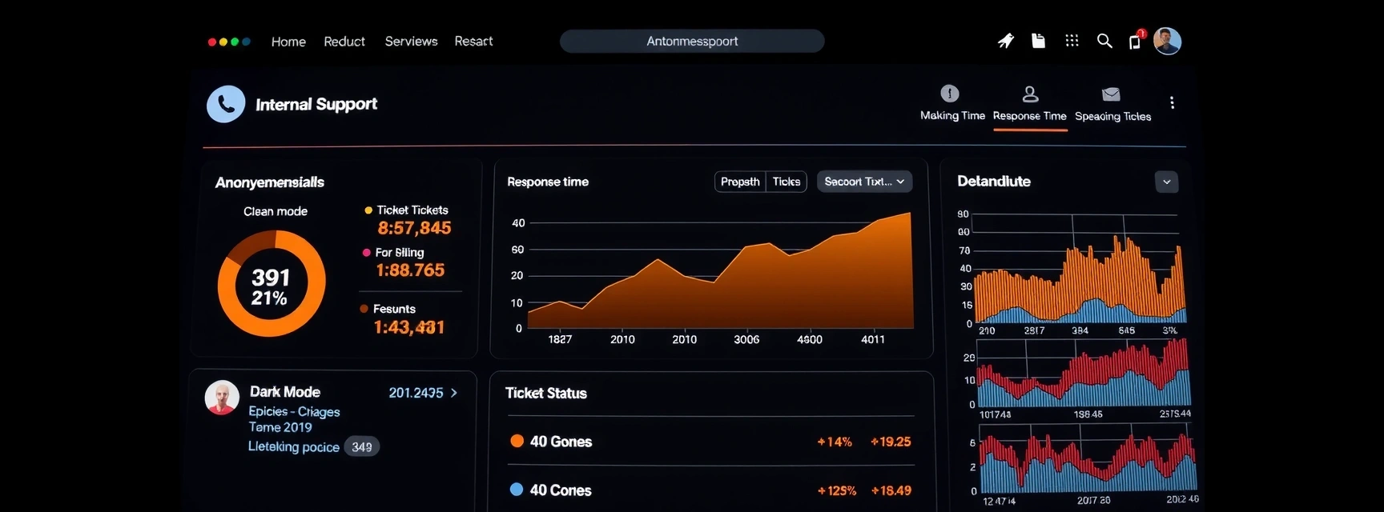1384x512 pixels.
Task: Toggle Clean mode in Anonyemensialls panel
Action: (276, 210)
